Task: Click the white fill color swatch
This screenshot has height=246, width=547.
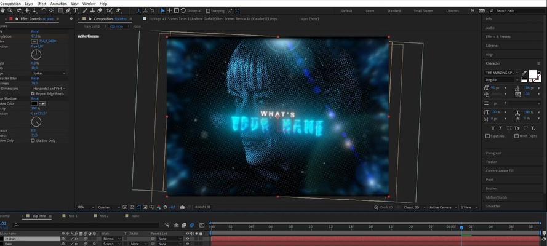Action: [x=533, y=74]
